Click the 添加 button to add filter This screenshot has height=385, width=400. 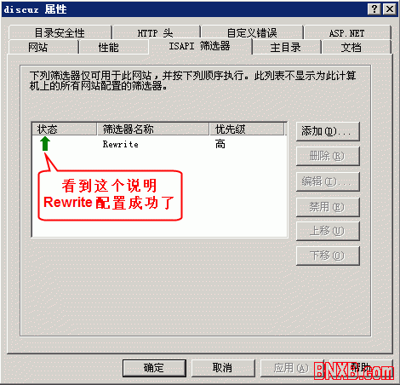click(x=328, y=131)
